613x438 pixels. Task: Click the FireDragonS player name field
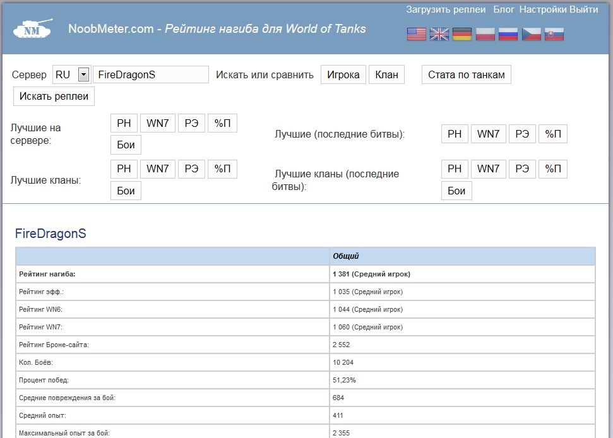click(150, 74)
